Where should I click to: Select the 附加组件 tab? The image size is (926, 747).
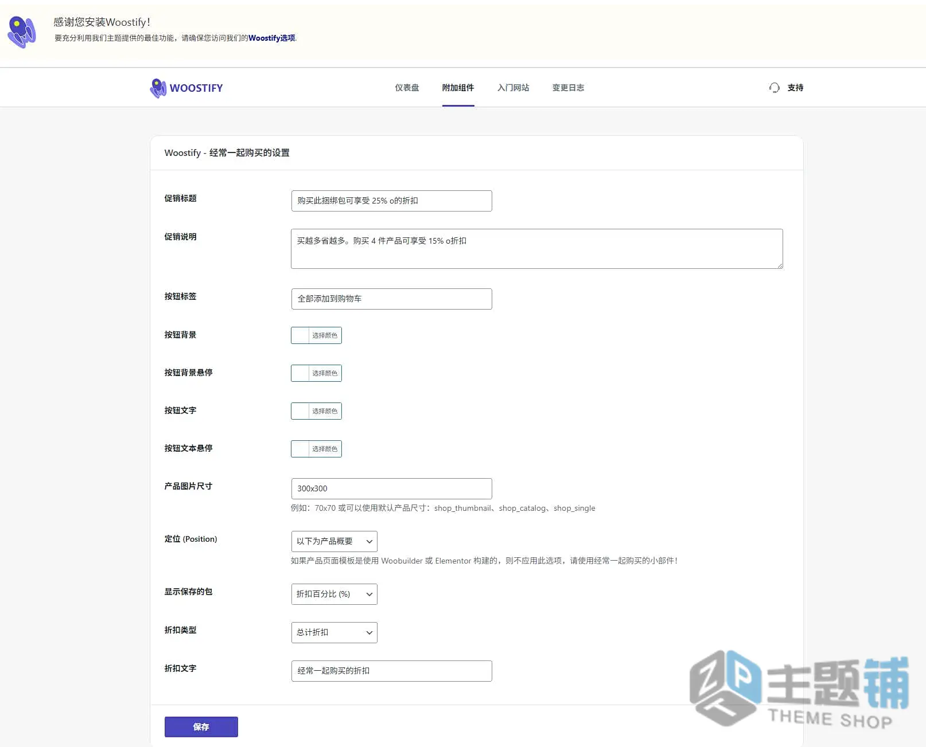(x=458, y=88)
